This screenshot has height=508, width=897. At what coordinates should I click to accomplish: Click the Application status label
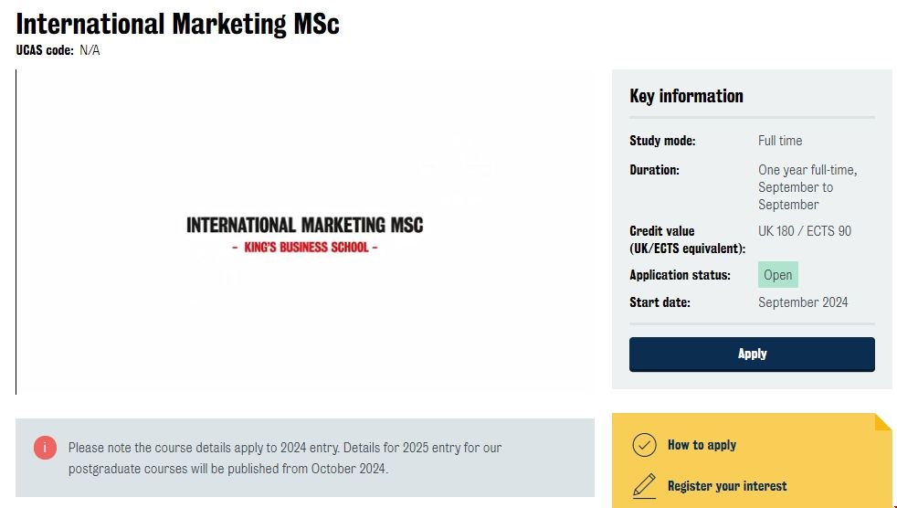click(680, 275)
